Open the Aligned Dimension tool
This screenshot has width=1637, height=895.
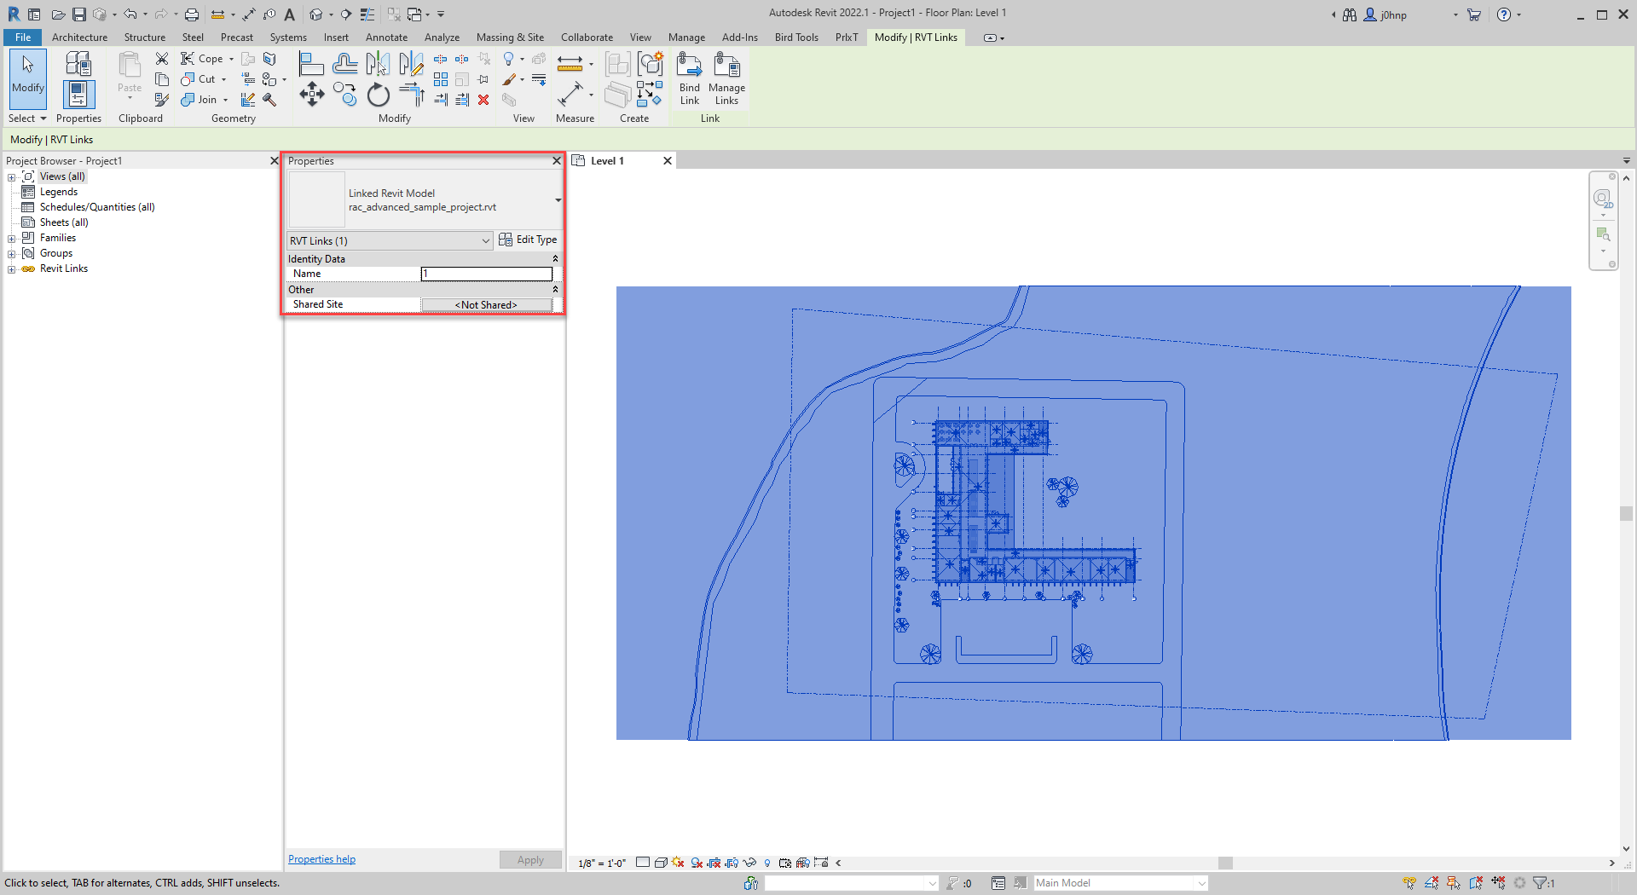(x=571, y=64)
